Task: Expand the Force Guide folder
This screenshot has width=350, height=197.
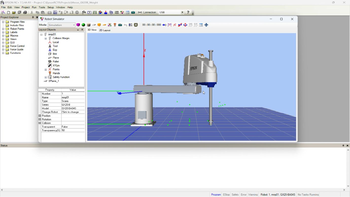Action: (x=3, y=50)
